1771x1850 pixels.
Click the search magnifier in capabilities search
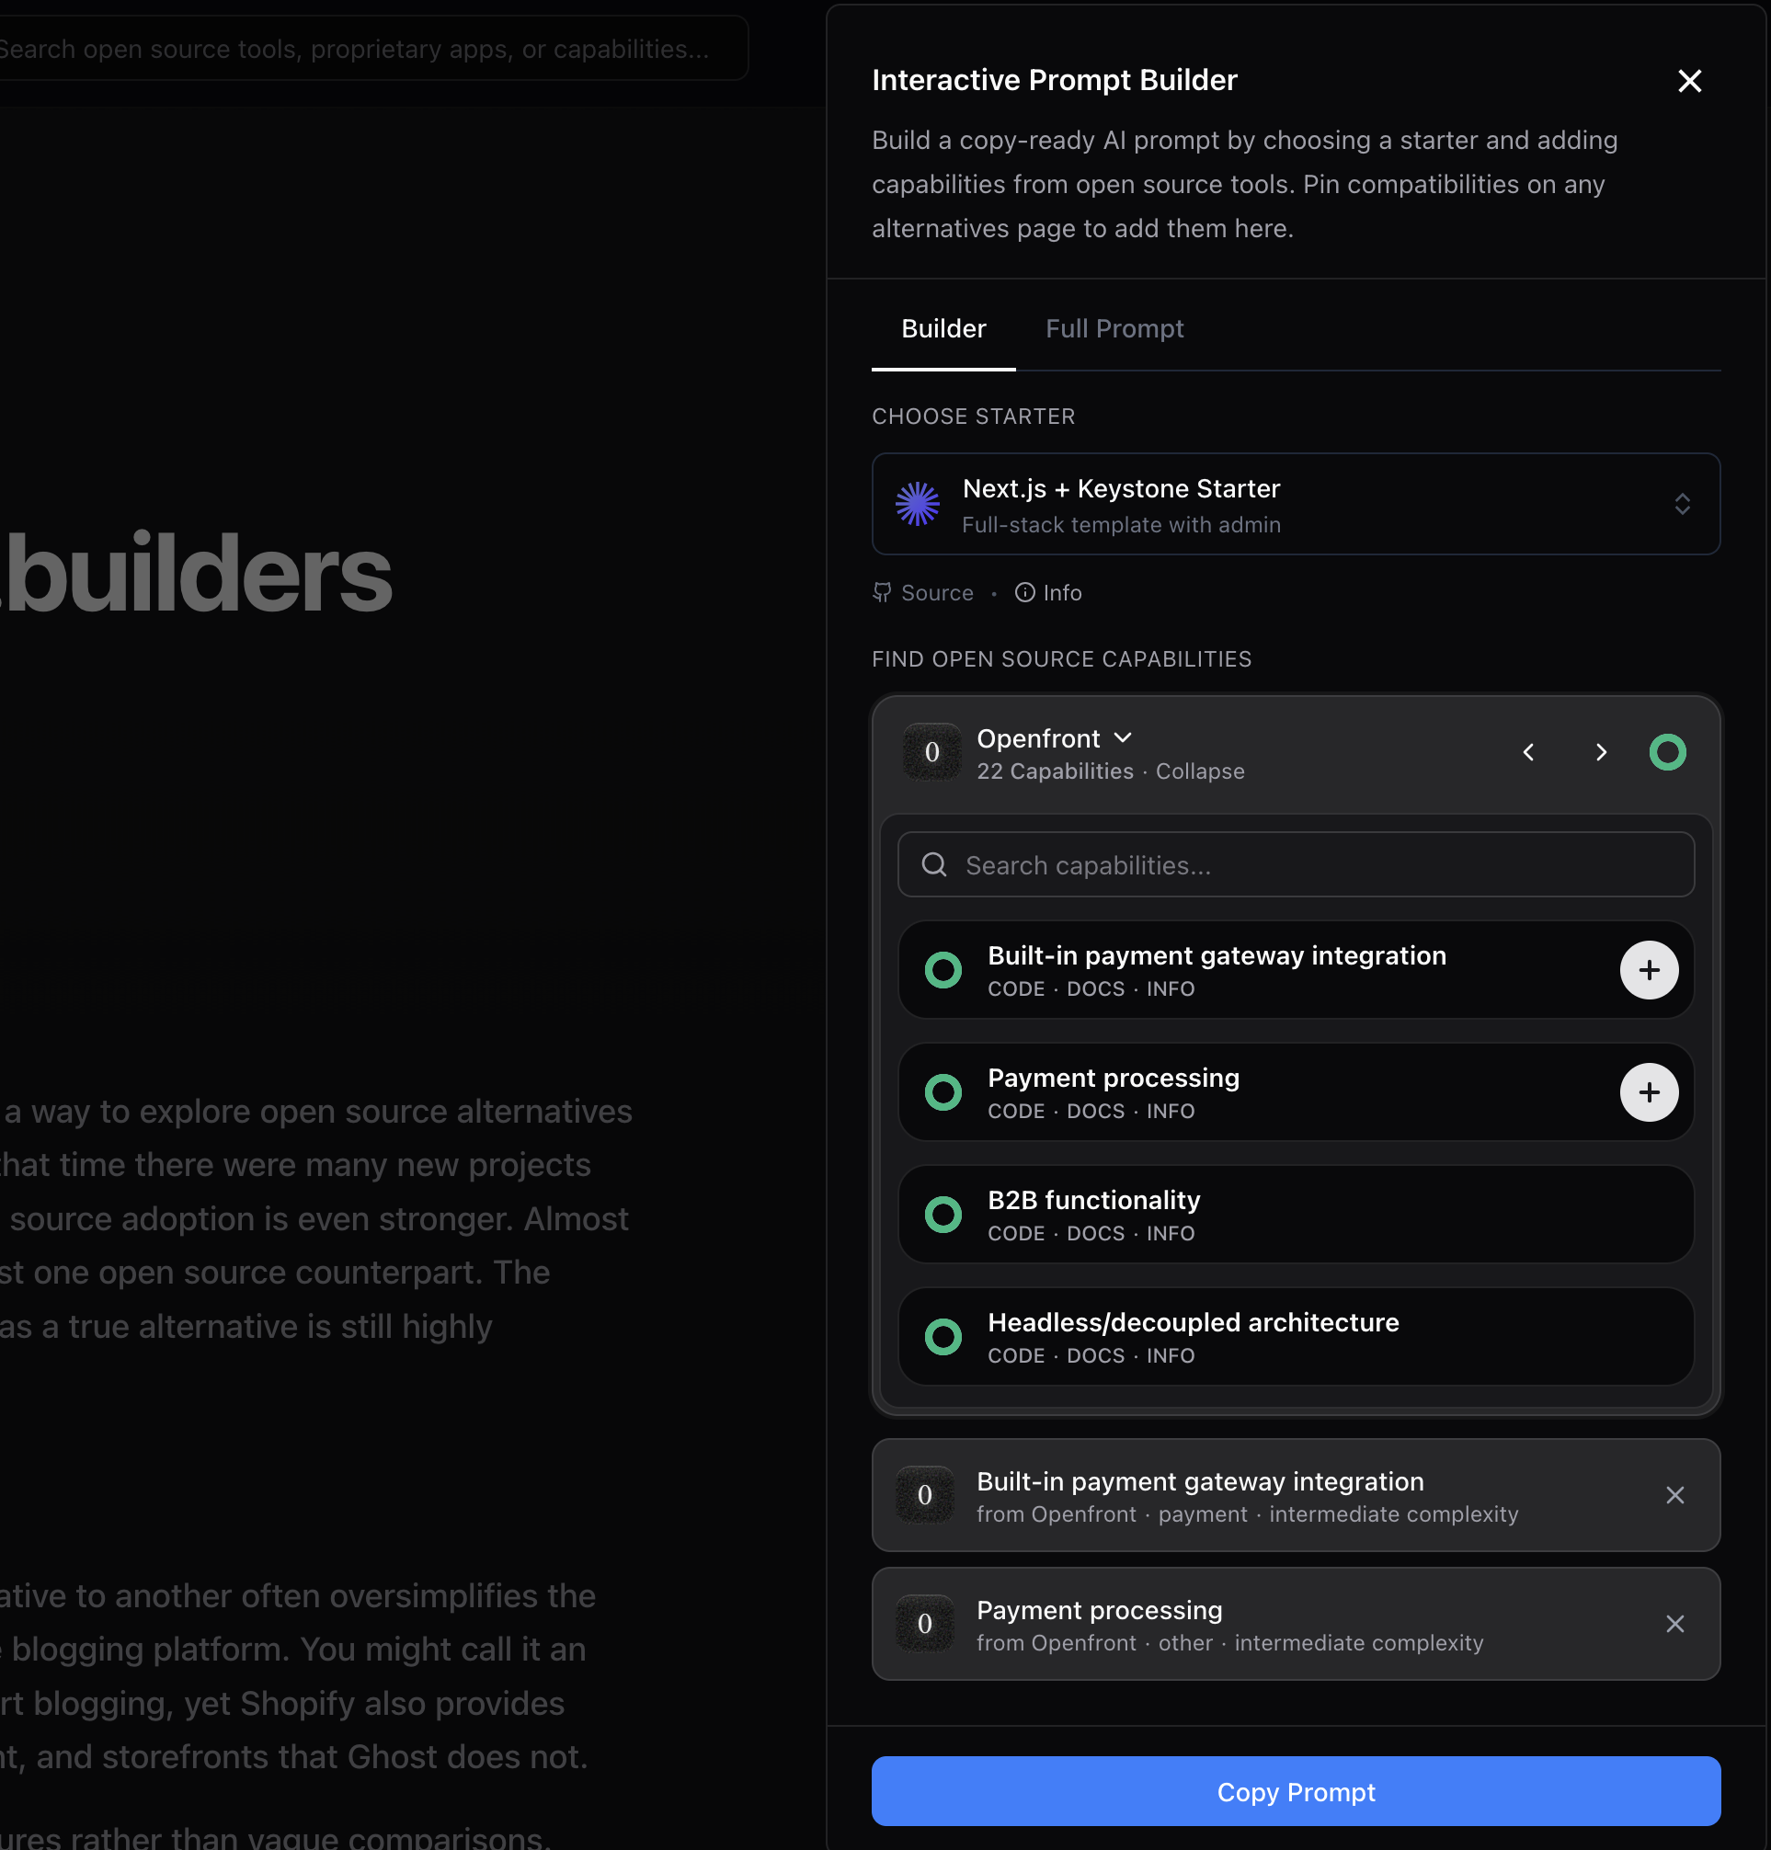[933, 864]
